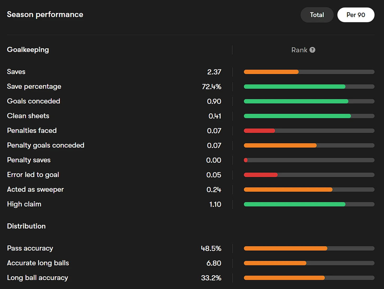Click the Rank help question mark icon
The width and height of the screenshot is (384, 289).
click(312, 50)
